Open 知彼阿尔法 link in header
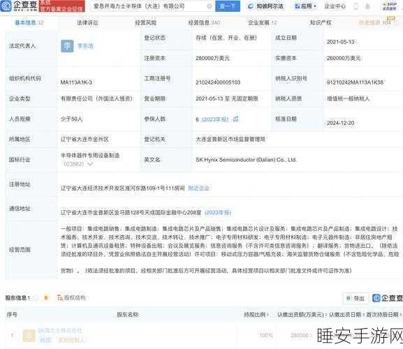Screen dimensions: 403x349 [x=265, y=6]
